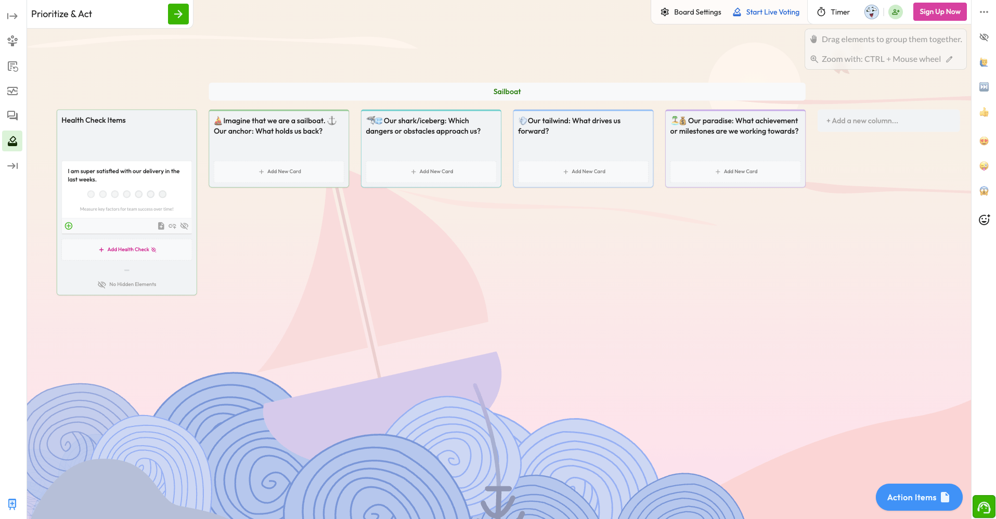Screen dimensions: 996x519
Task: Click the arrow-to-bar icon in left sidebar
Action: click(12, 166)
